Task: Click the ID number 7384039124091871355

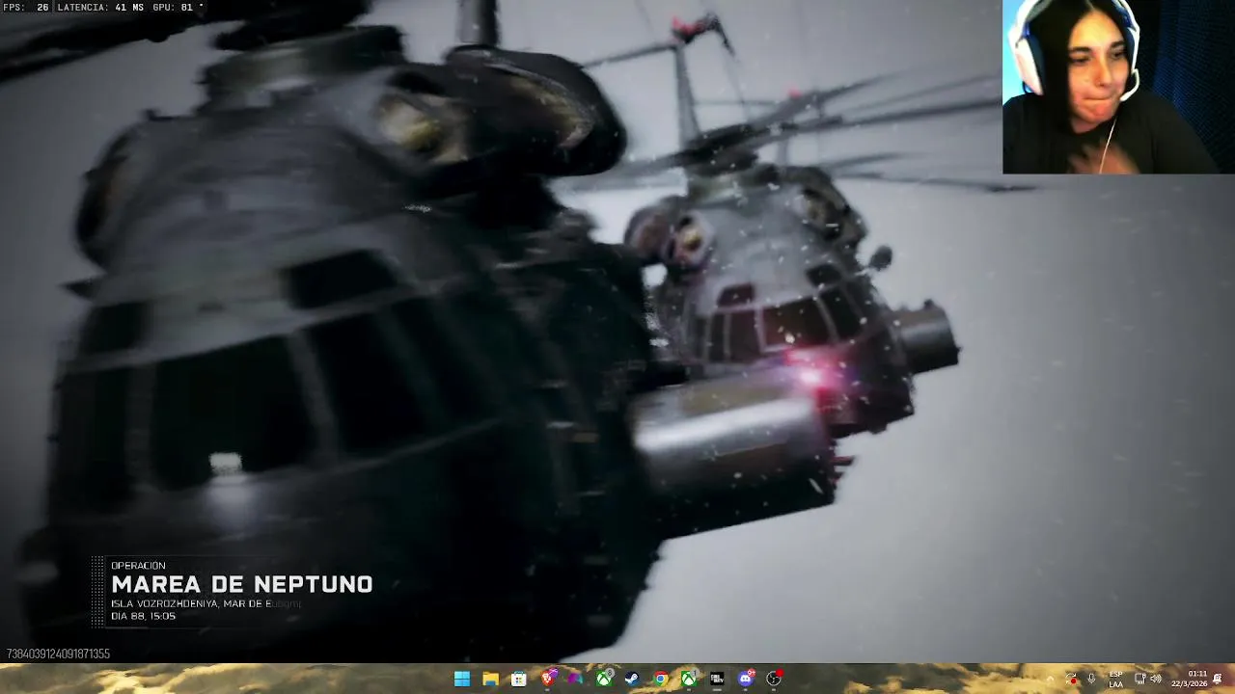Action: pos(58,654)
